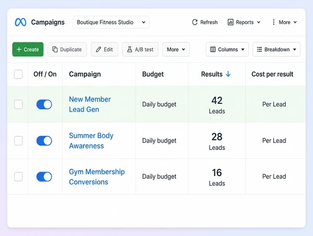Select the Gym Membership Conversions checkbox

[18, 176]
